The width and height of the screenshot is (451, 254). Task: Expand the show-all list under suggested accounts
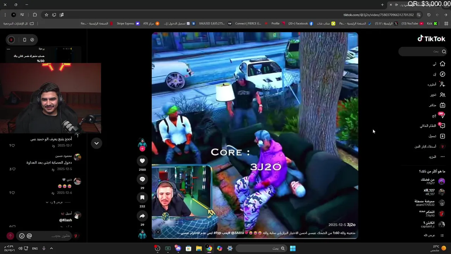click(434, 235)
